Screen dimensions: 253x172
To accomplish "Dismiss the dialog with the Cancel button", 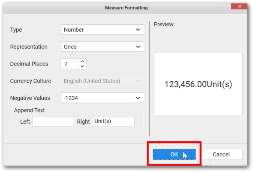I will coord(221,154).
